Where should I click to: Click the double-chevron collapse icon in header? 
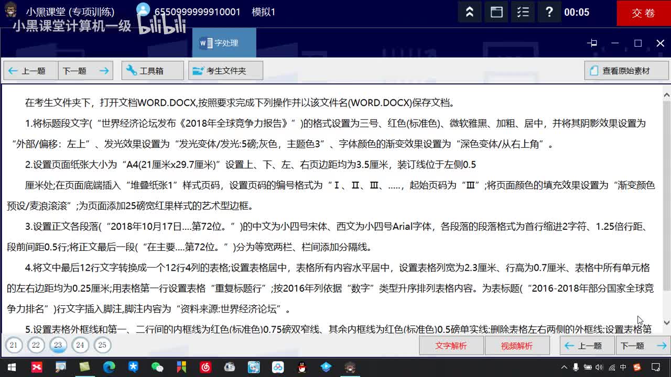(x=470, y=12)
